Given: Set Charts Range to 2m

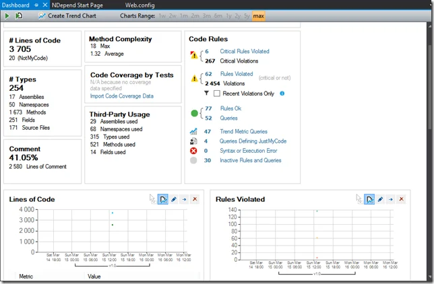Looking at the screenshot, I should (195, 16).
